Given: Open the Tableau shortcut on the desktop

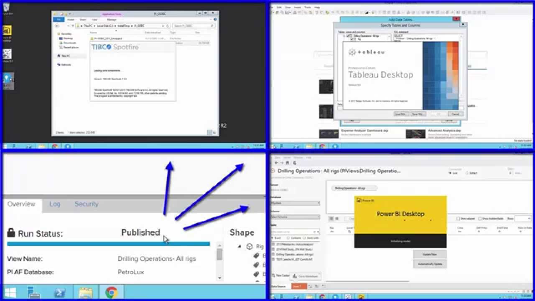Looking at the screenshot, I should tap(7, 54).
